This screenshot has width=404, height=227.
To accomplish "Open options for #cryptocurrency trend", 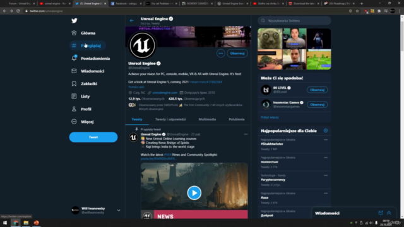I will [326, 175].
